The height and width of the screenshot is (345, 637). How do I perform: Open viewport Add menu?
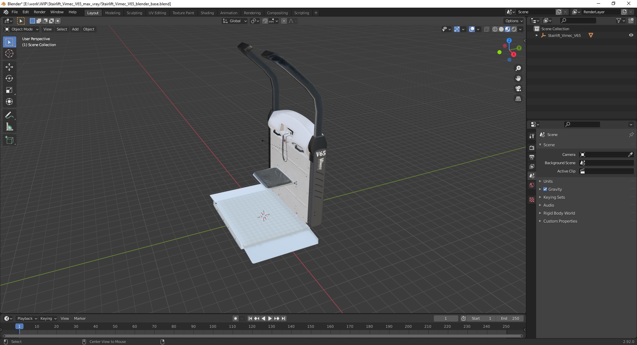[x=75, y=29]
